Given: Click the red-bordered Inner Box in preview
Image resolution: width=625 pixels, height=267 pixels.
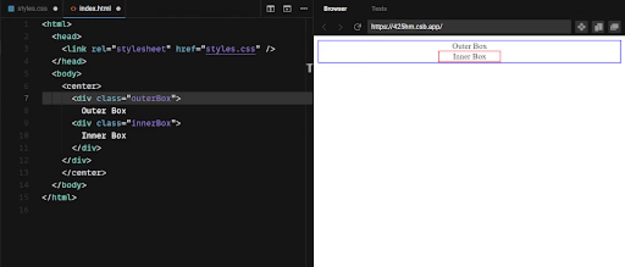Looking at the screenshot, I should (469, 57).
